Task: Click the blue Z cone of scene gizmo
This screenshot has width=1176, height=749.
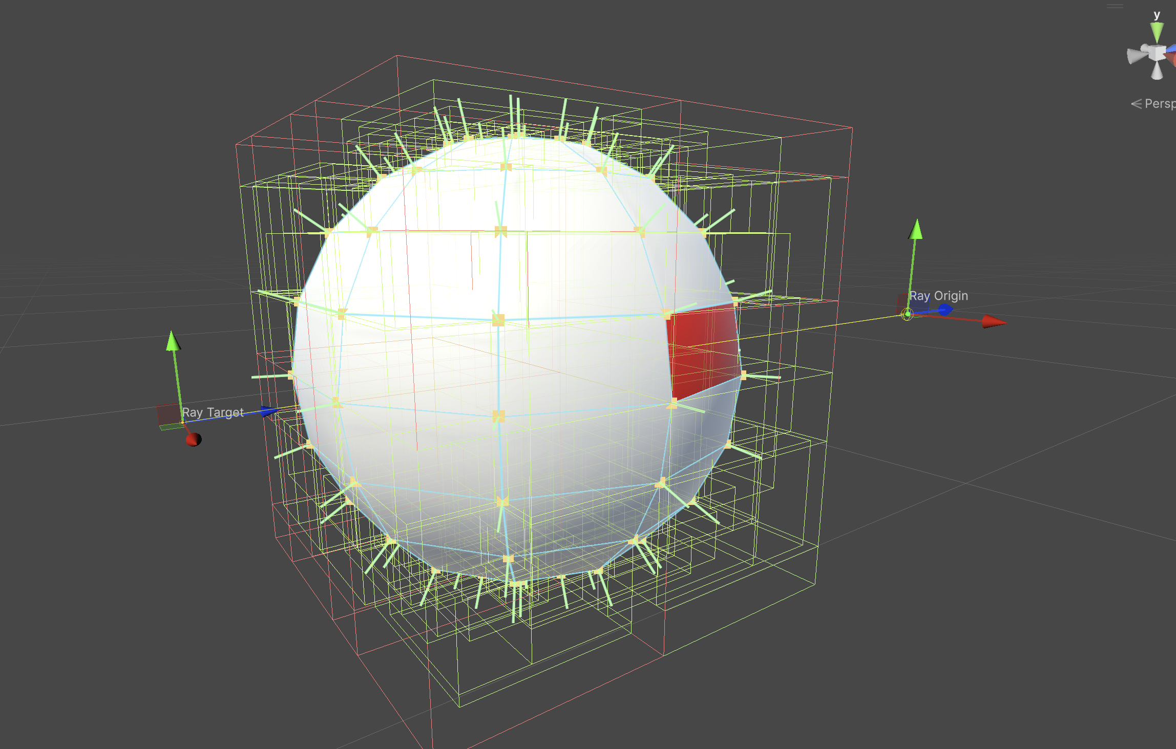Action: (1171, 49)
